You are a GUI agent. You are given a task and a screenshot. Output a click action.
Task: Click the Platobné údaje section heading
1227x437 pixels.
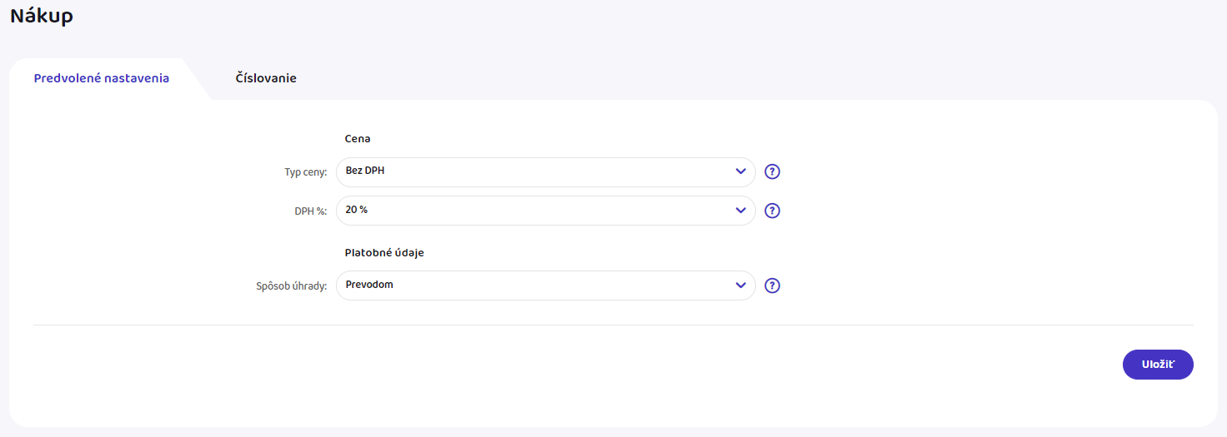(x=384, y=252)
